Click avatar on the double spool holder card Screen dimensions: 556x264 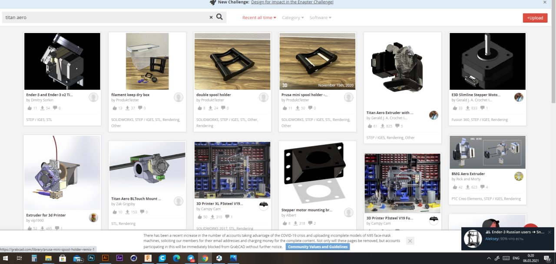(x=264, y=97)
